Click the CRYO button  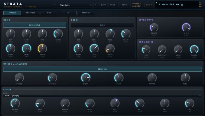click(x=124, y=5)
